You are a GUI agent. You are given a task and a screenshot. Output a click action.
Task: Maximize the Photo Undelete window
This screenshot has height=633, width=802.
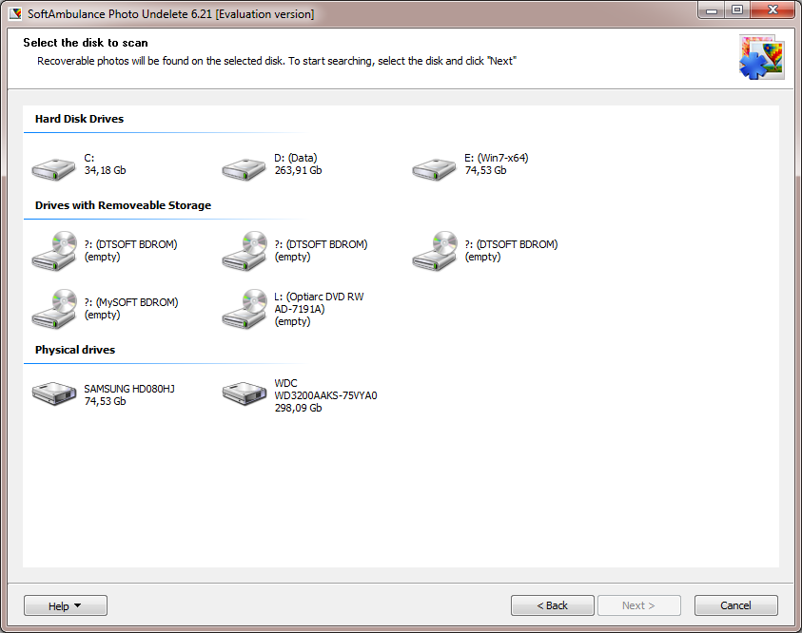(737, 10)
